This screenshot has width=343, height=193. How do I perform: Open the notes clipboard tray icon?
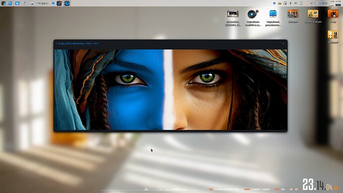(x=285, y=3)
